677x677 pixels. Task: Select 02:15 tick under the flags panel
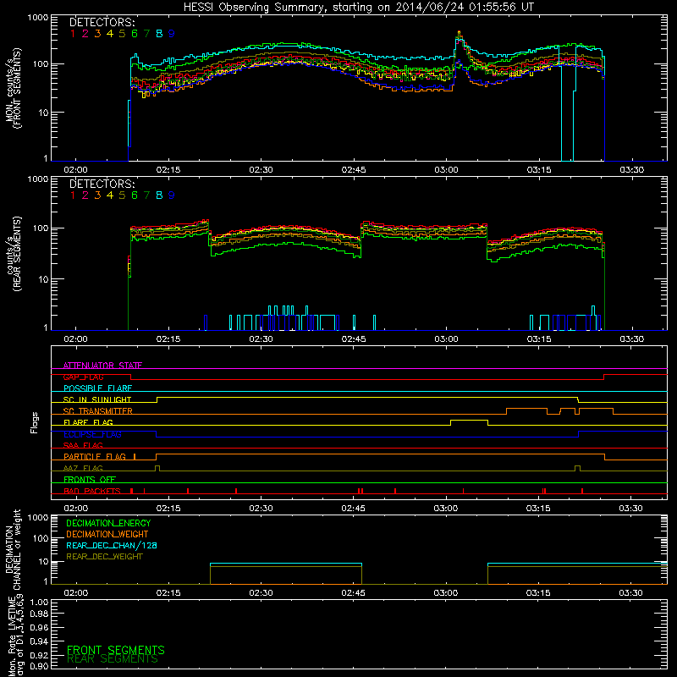(168, 509)
